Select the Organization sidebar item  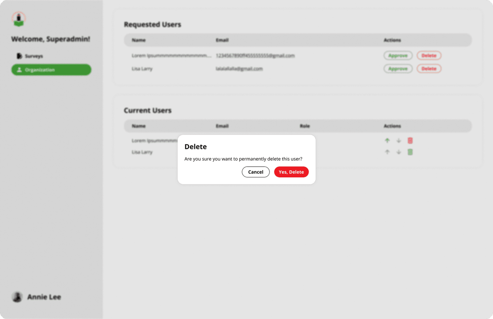click(51, 70)
